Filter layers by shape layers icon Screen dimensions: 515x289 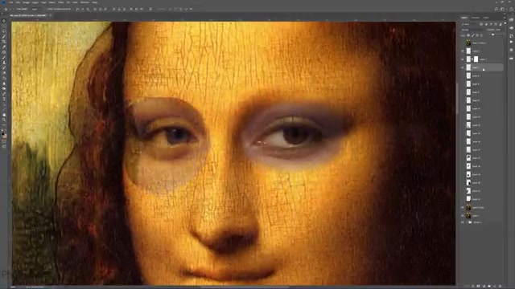[x=496, y=24]
